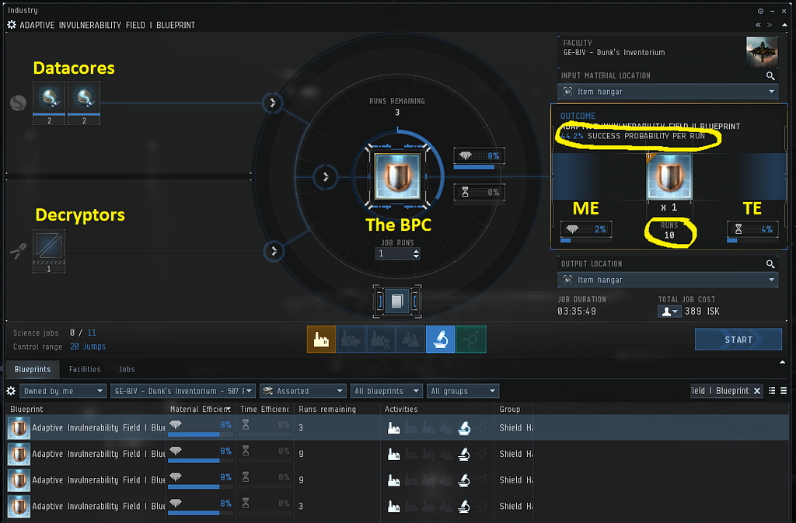Sort by the Material Efficiency column header

(201, 409)
